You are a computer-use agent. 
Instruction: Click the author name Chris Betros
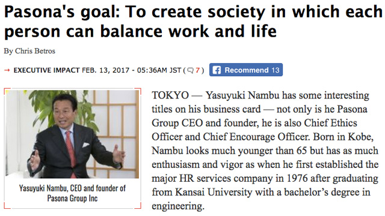pyautogui.click(x=35, y=51)
